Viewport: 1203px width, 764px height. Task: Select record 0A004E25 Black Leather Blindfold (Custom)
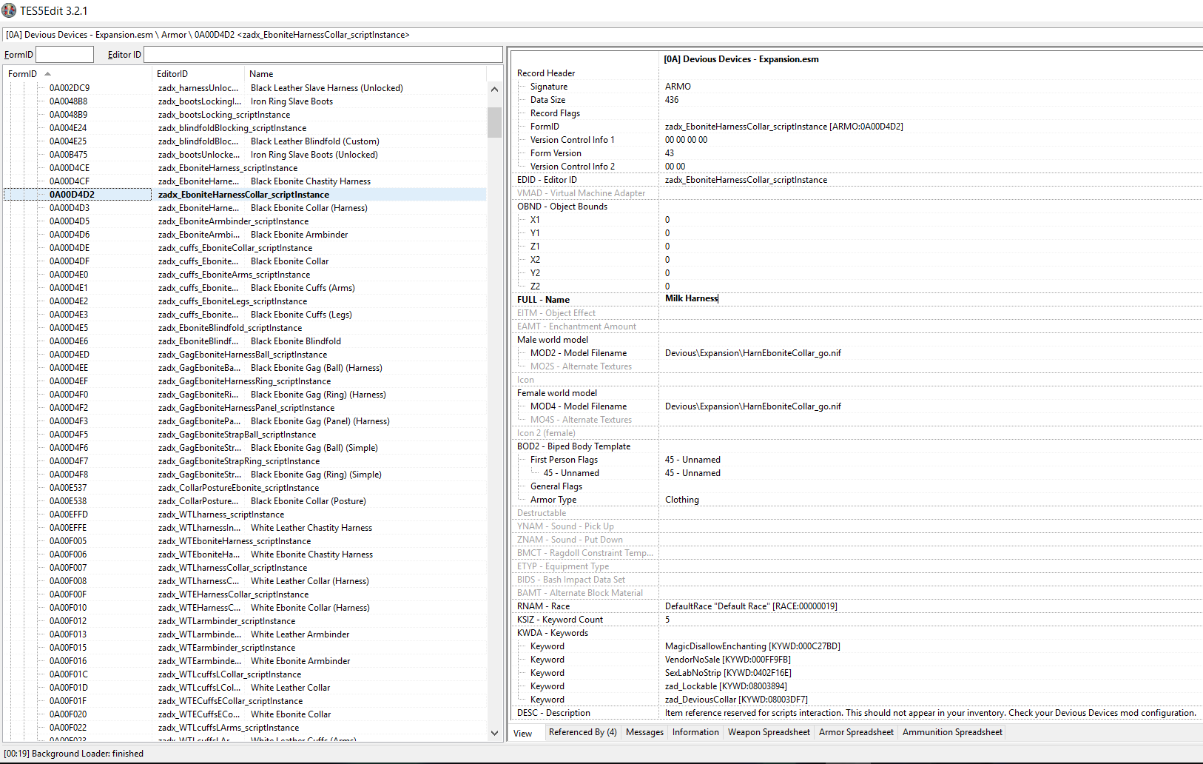(245, 141)
